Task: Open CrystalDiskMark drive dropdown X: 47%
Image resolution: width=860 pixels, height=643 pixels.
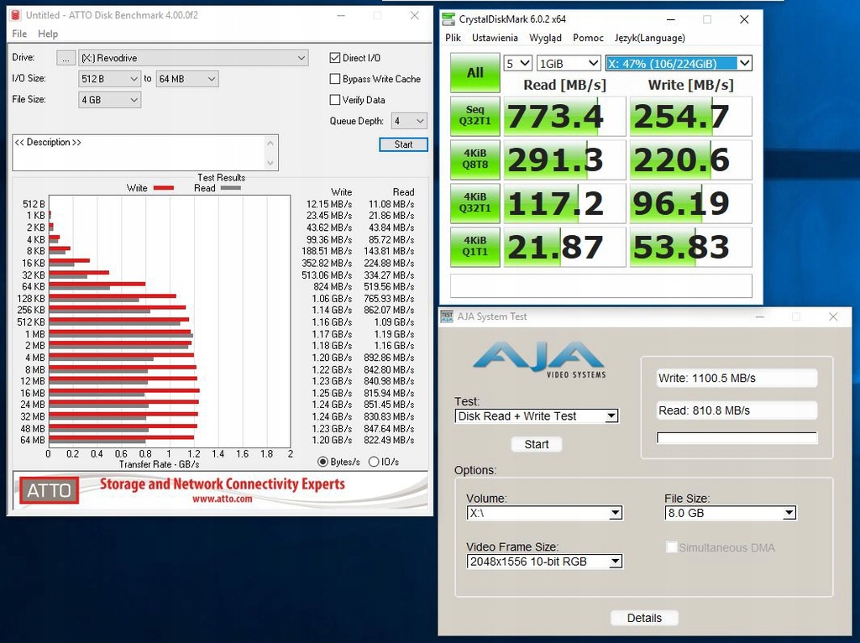Action: click(678, 64)
